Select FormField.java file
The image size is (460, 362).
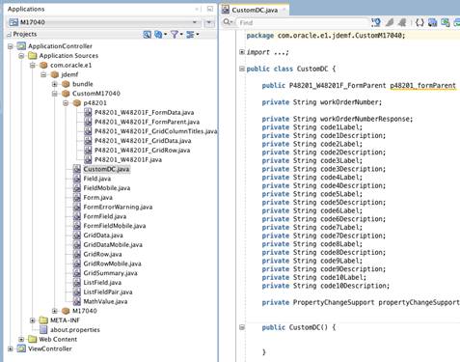105,216
